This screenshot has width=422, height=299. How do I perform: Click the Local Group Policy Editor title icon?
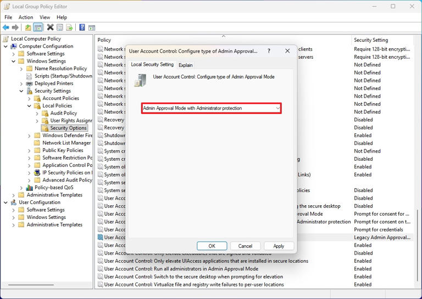tap(7, 7)
